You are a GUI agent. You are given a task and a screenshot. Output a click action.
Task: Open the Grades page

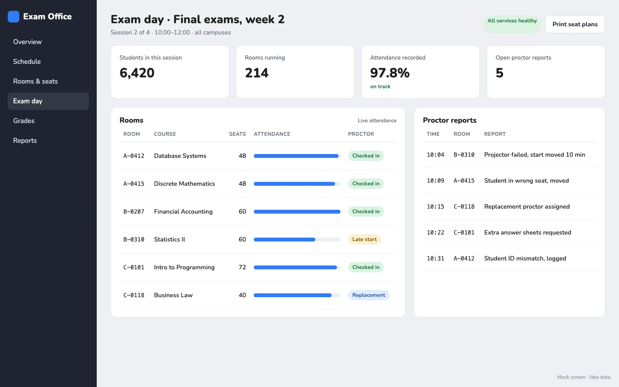point(48,121)
